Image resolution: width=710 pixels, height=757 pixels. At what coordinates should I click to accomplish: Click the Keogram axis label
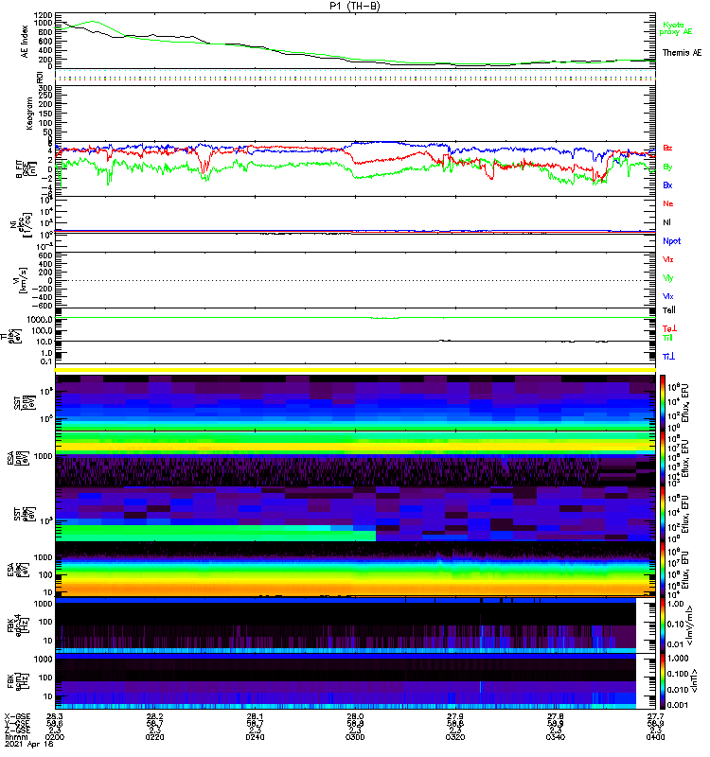coord(29,114)
